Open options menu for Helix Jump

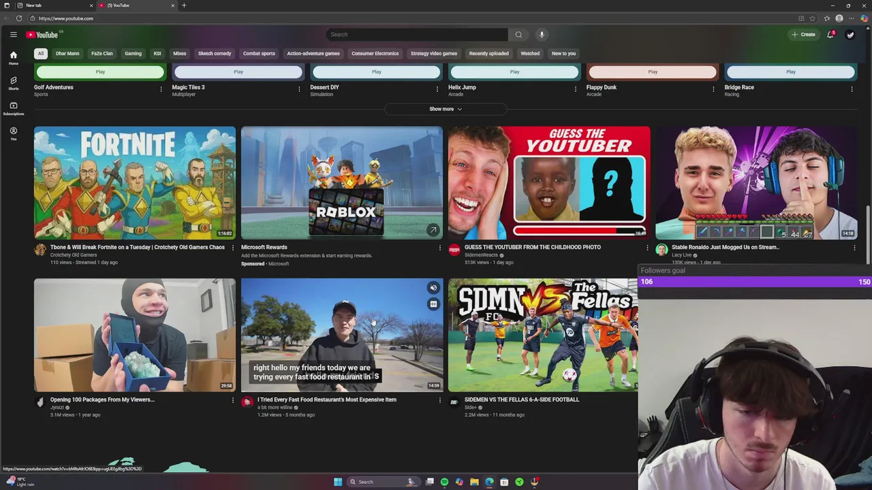coord(575,88)
